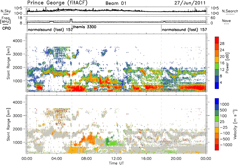Click the 'Prince George (fitACF)' plot title

point(57,3)
